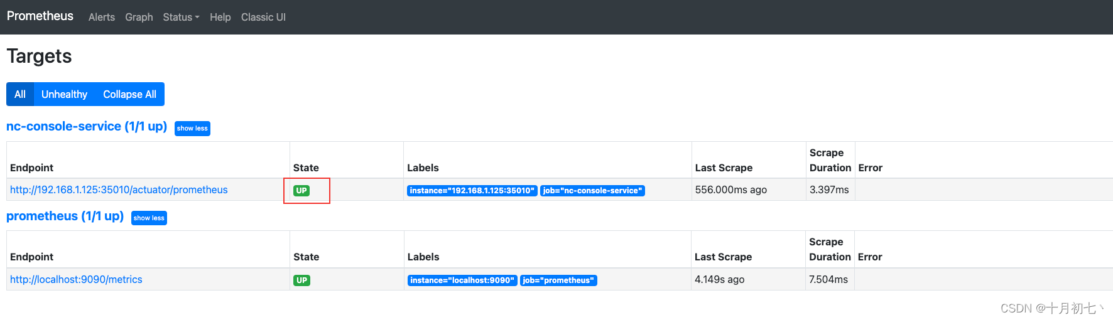
Task: Click the Targets page heading
Action: coord(39,56)
